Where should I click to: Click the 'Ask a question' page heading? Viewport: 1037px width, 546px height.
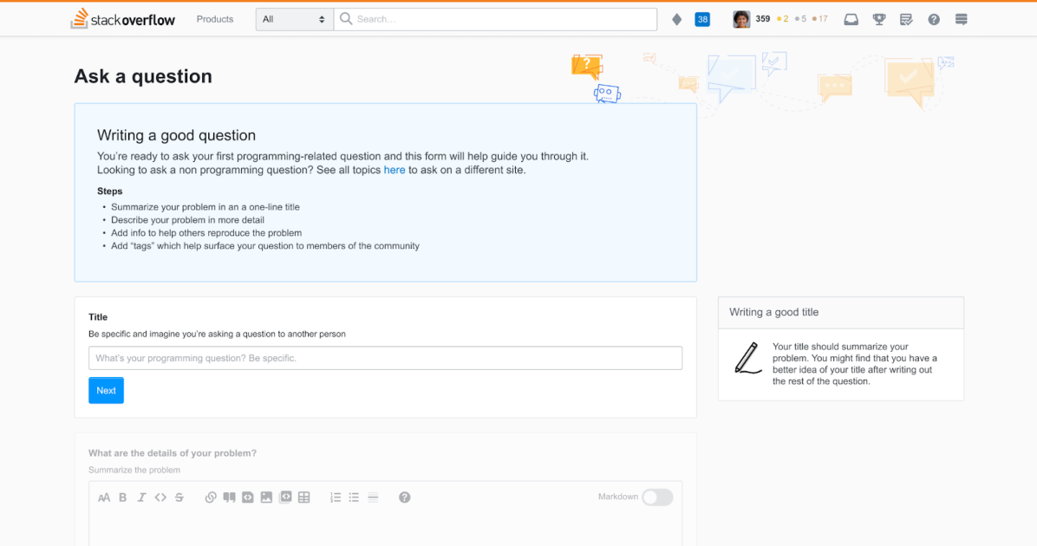143,76
